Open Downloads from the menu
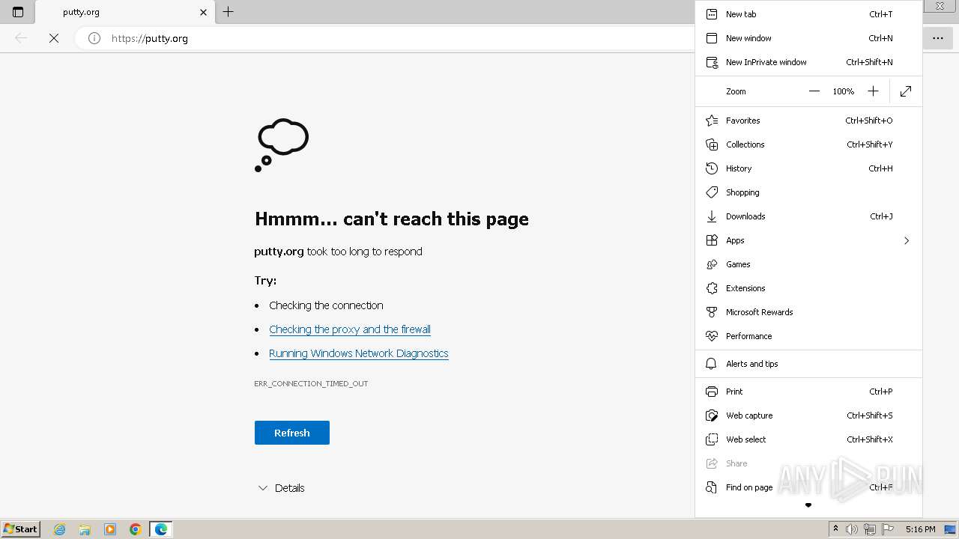The height and width of the screenshot is (539, 959). [808, 216]
